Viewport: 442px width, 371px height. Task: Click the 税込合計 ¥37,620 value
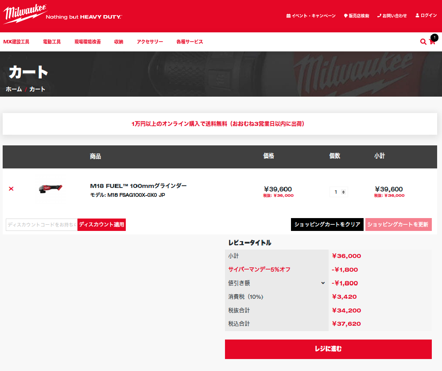(x=346, y=324)
